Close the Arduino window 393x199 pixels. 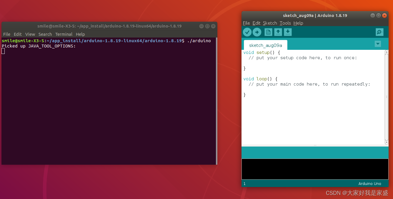[x=384, y=16]
